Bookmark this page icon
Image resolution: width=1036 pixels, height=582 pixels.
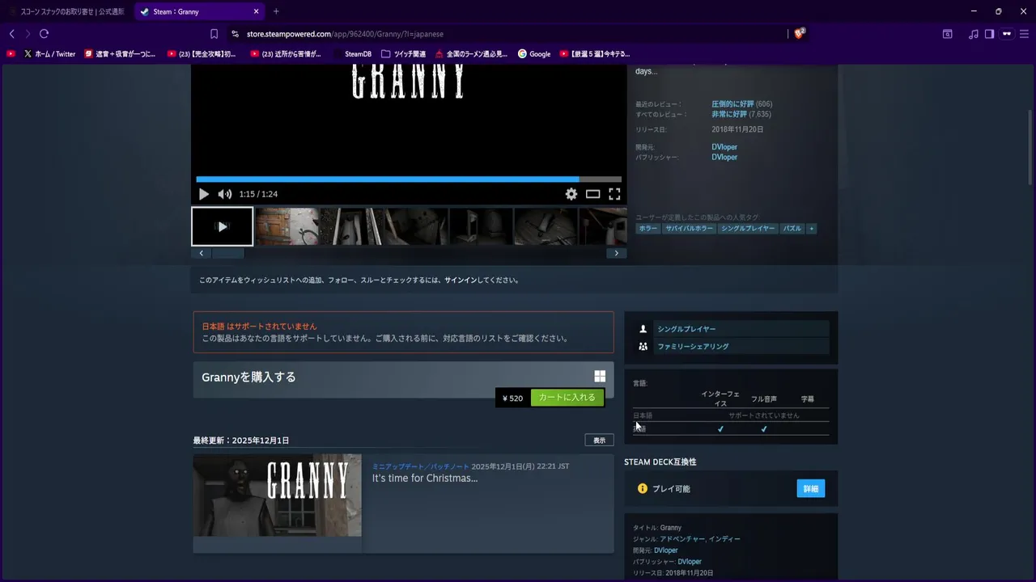tap(214, 34)
